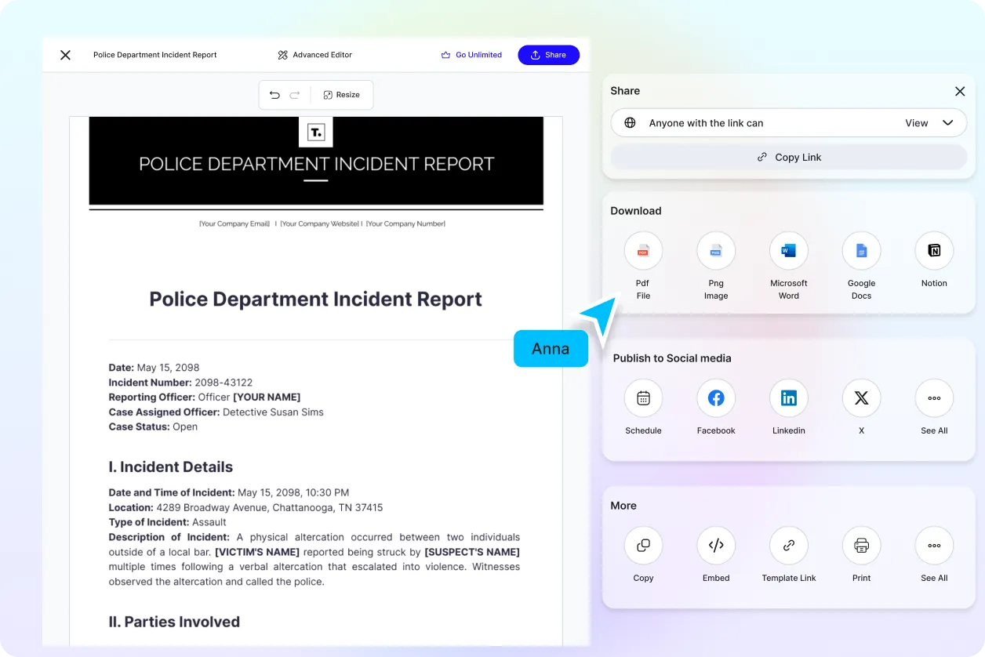This screenshot has height=657, width=985.
Task: Click the Copy icon under More
Action: pos(643,546)
